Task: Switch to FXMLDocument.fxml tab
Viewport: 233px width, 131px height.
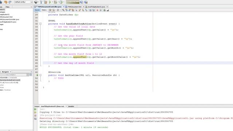Action: tap(74, 7)
